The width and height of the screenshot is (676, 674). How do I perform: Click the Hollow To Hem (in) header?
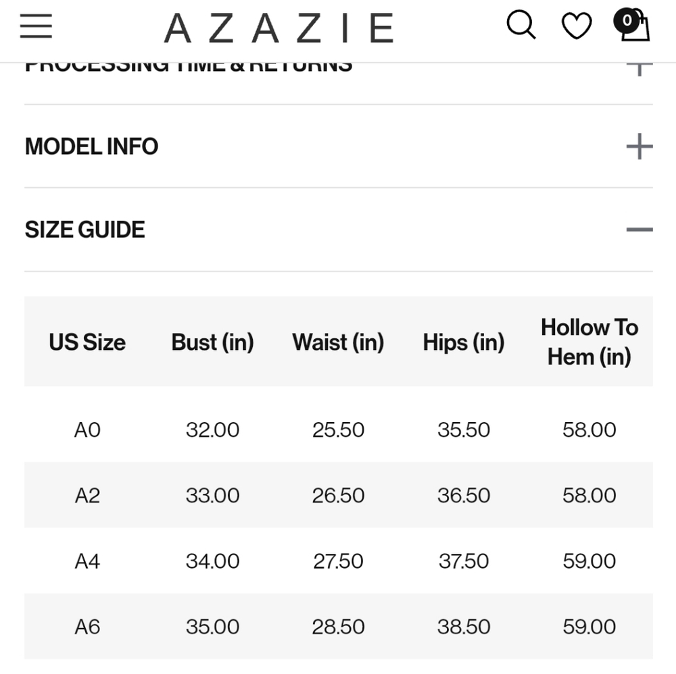point(589,342)
